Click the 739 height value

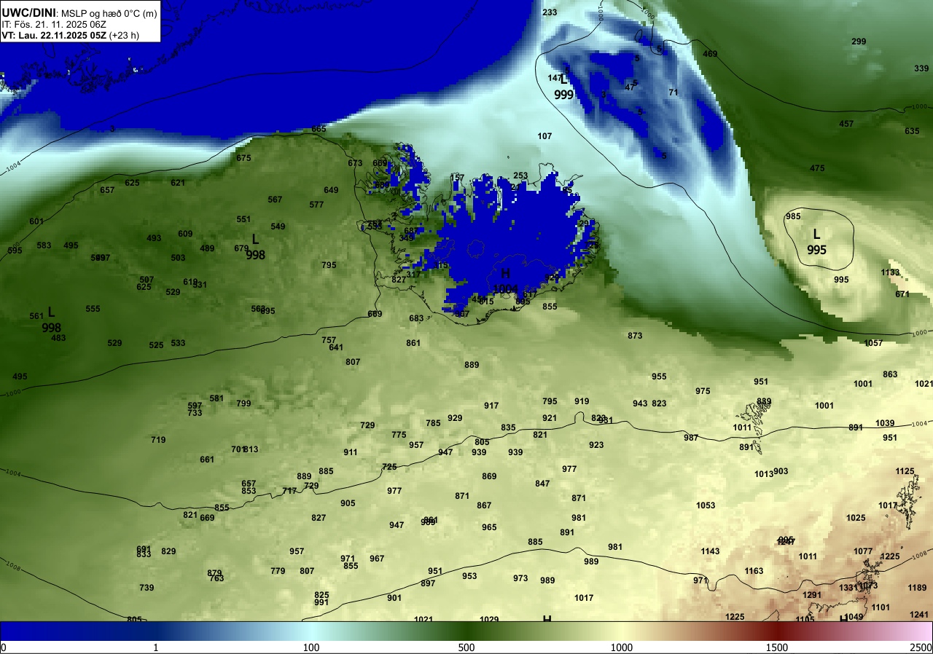pos(147,588)
